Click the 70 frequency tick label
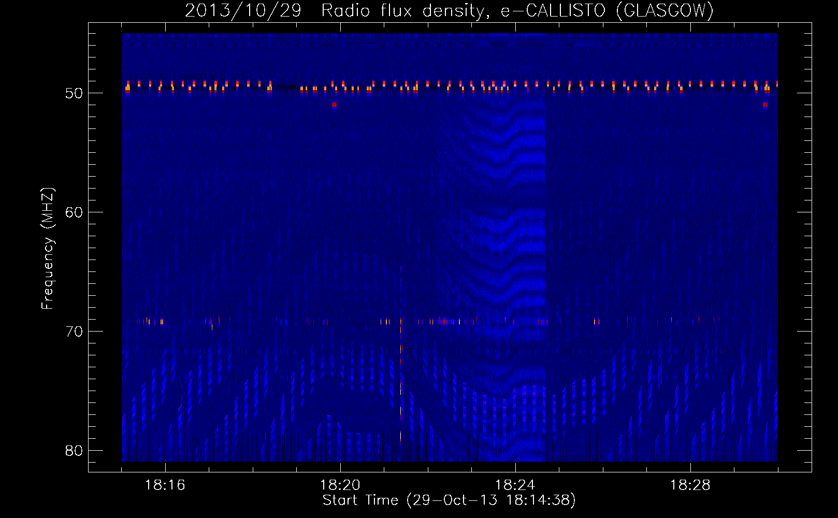 click(74, 332)
